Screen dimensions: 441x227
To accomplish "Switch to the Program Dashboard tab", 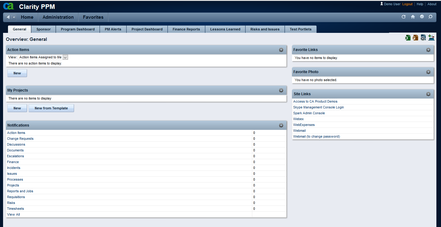I will (78, 29).
